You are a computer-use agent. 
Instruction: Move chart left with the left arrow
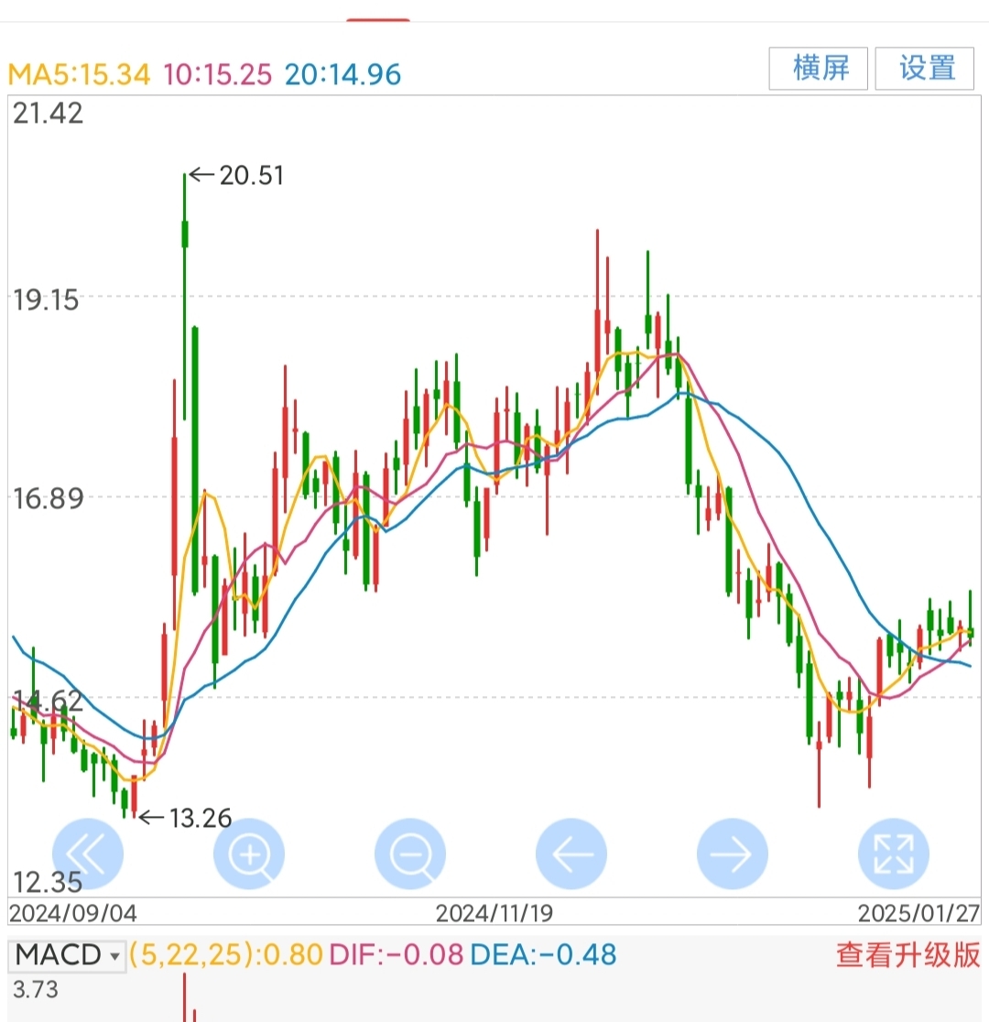571,853
